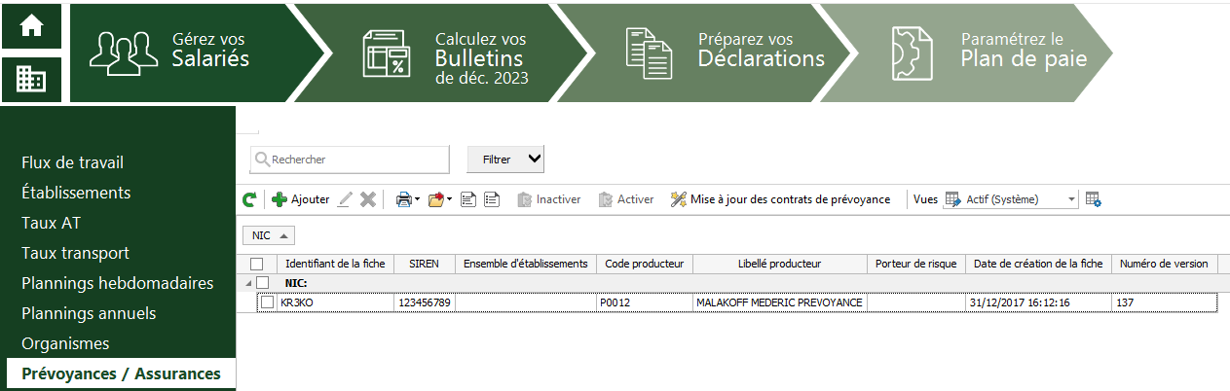This screenshot has width=1230, height=391.
Task: Open the view settings grid icon
Action: 1094,199
